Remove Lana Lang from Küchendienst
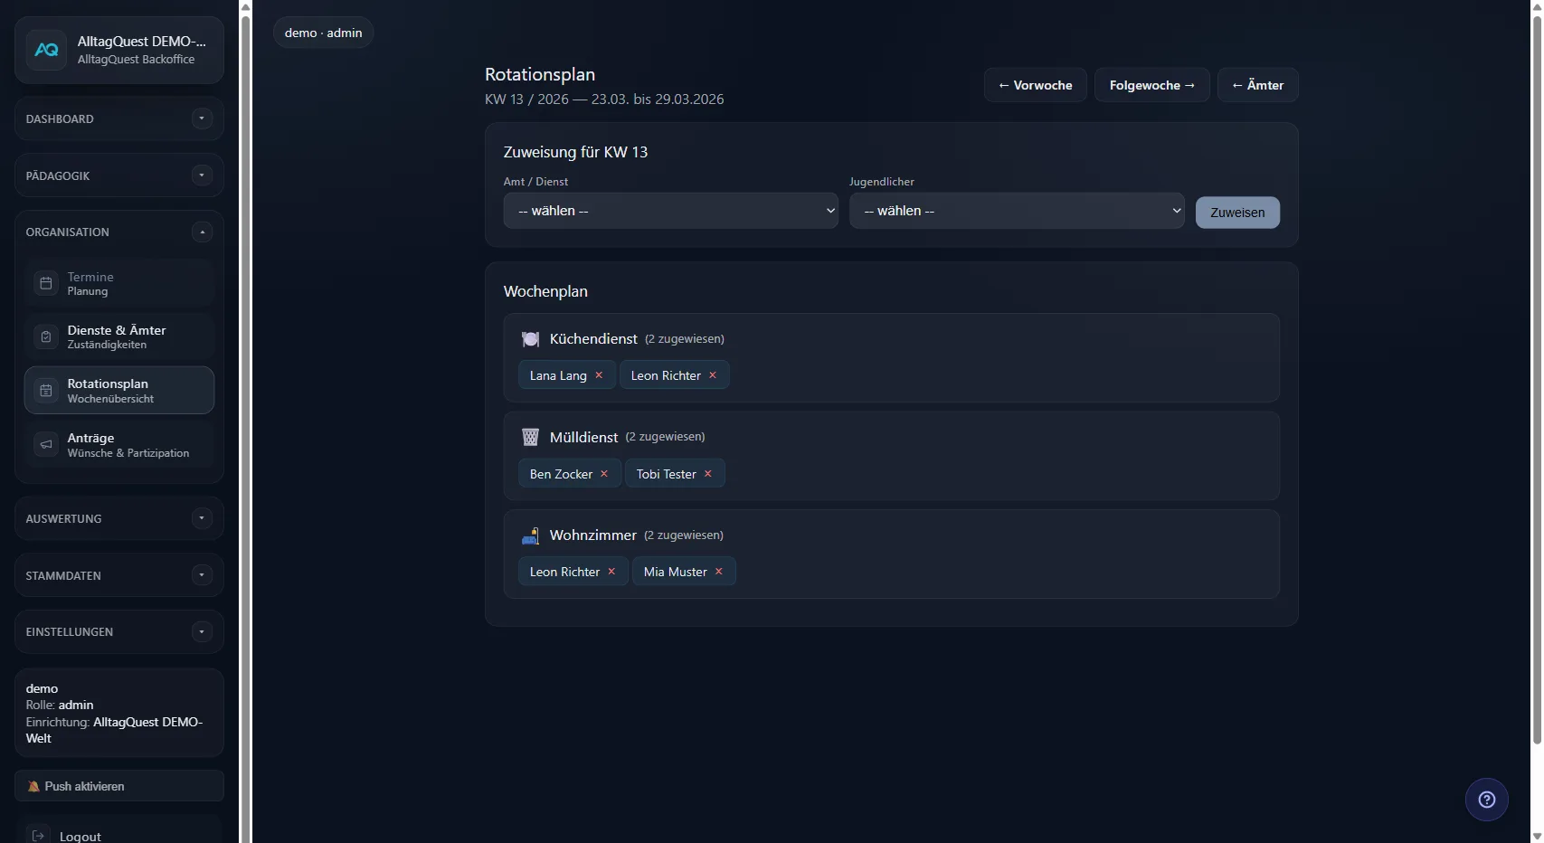1544x843 pixels. click(599, 375)
